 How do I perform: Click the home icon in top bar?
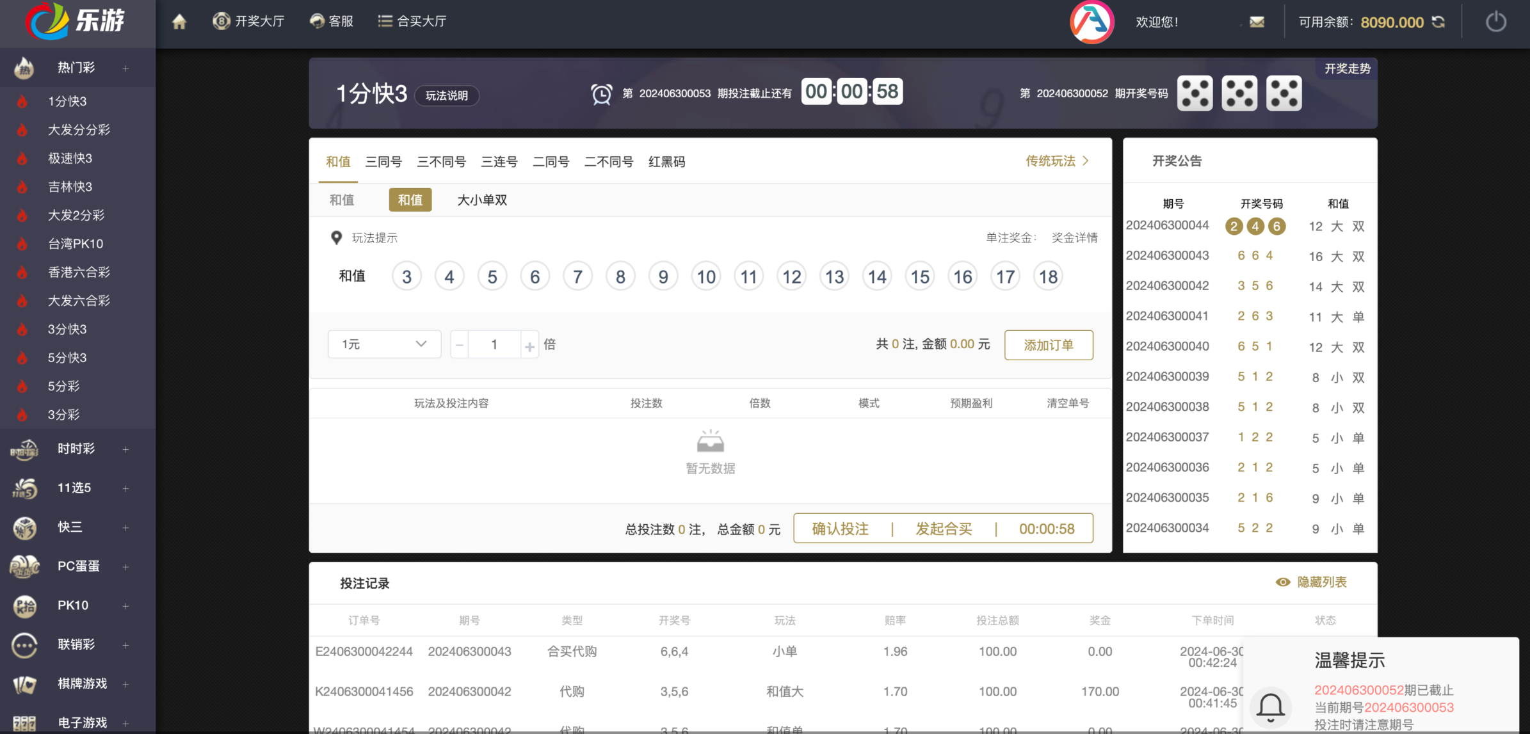pyautogui.click(x=179, y=22)
